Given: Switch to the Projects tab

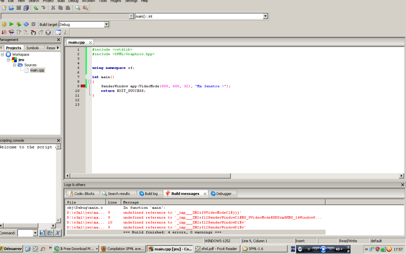Looking at the screenshot, I should click(13, 48).
